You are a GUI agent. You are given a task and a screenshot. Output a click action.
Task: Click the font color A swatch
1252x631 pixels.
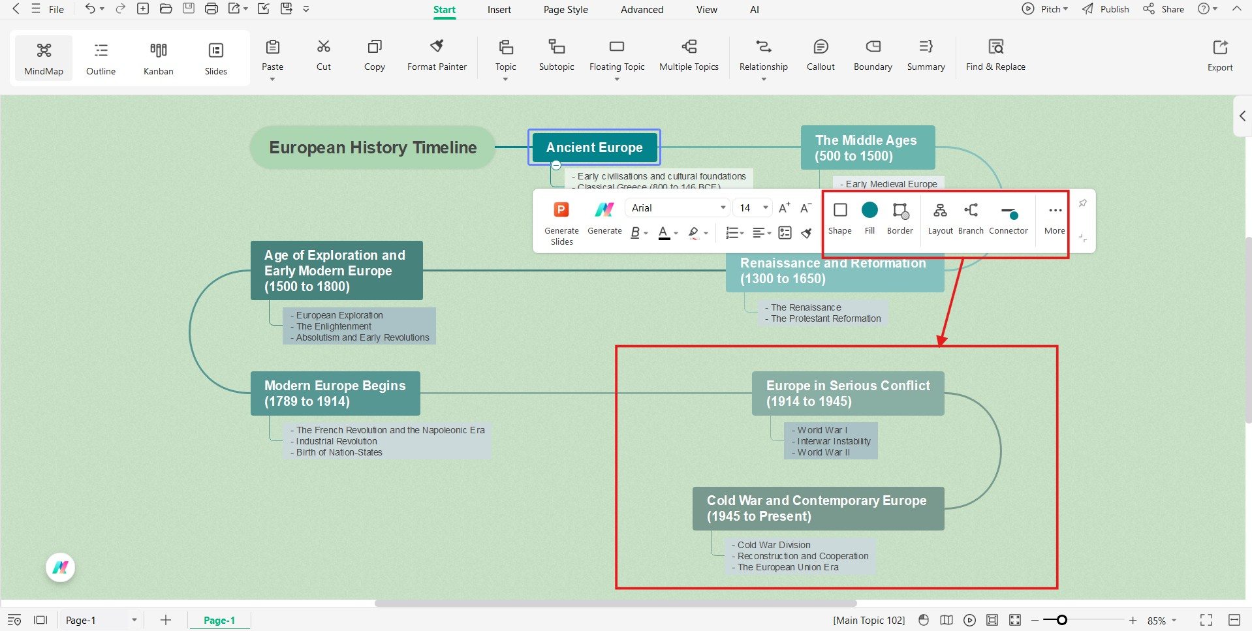pyautogui.click(x=664, y=233)
